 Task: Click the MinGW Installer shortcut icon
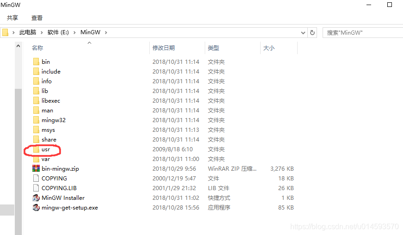[36, 198]
